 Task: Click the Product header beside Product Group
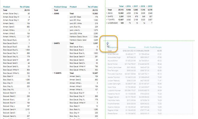73,7
